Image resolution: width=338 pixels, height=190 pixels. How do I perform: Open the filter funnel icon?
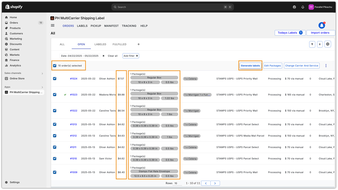[312, 45]
